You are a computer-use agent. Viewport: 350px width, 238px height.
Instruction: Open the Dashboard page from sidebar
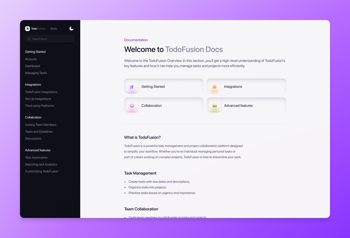(x=32, y=66)
